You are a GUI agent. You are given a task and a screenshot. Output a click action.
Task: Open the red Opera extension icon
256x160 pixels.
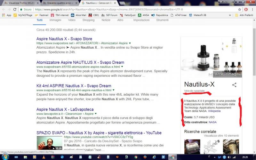[246, 10]
